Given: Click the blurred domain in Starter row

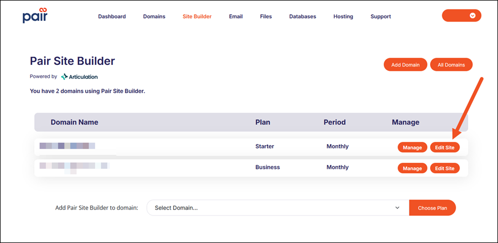Looking at the screenshot, I should pos(67,146).
